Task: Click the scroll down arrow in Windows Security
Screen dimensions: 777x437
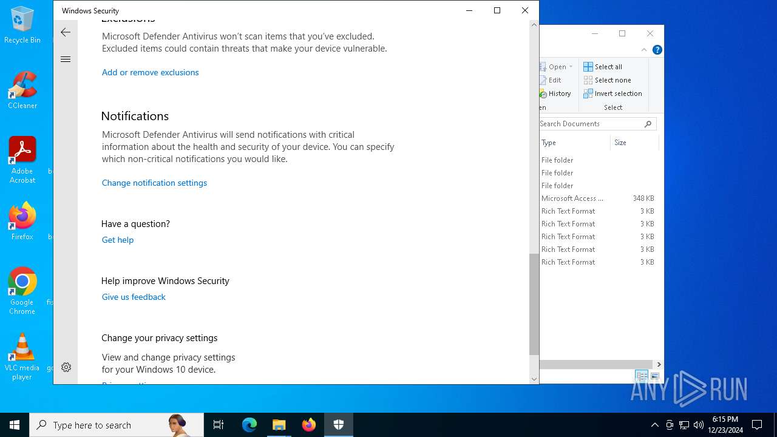Action: click(x=534, y=379)
